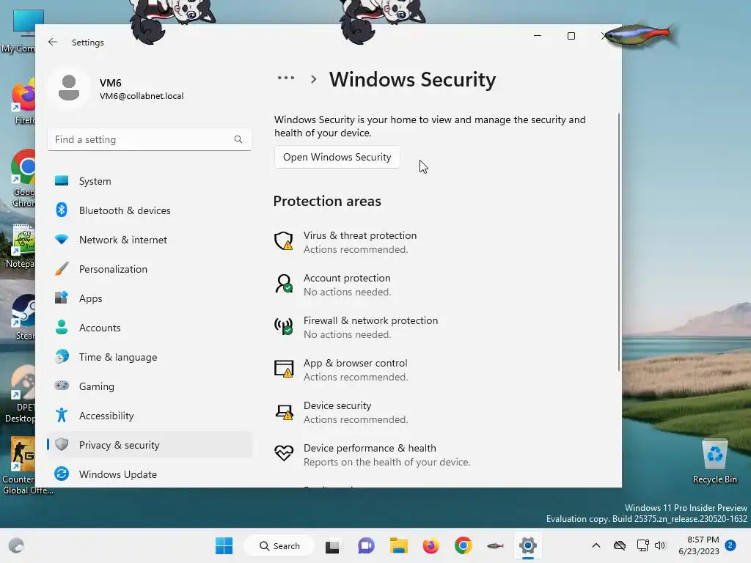Click the Steam desktop shortcut
The image size is (751, 563).
coord(23,317)
